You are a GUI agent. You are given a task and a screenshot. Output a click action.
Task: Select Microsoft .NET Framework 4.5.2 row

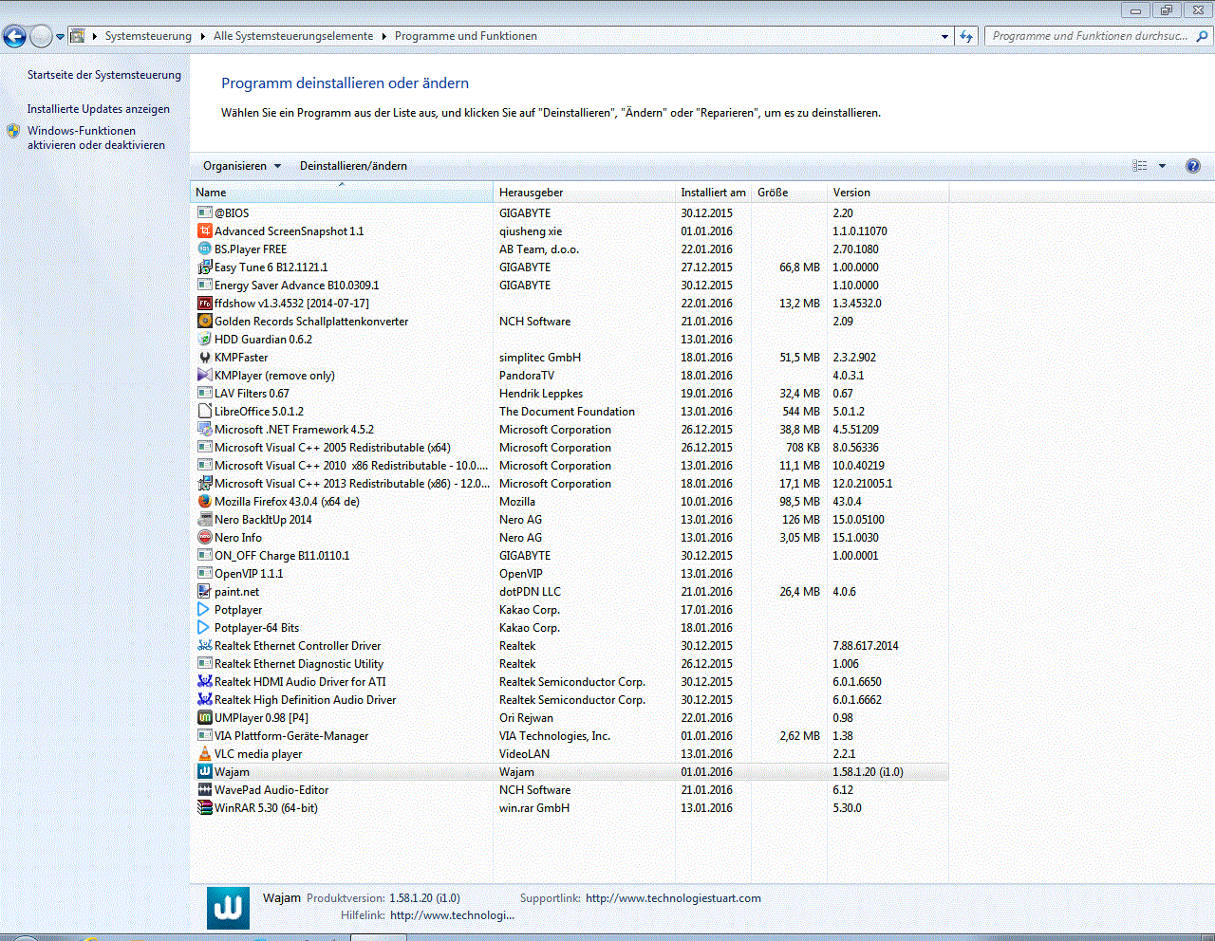point(570,430)
